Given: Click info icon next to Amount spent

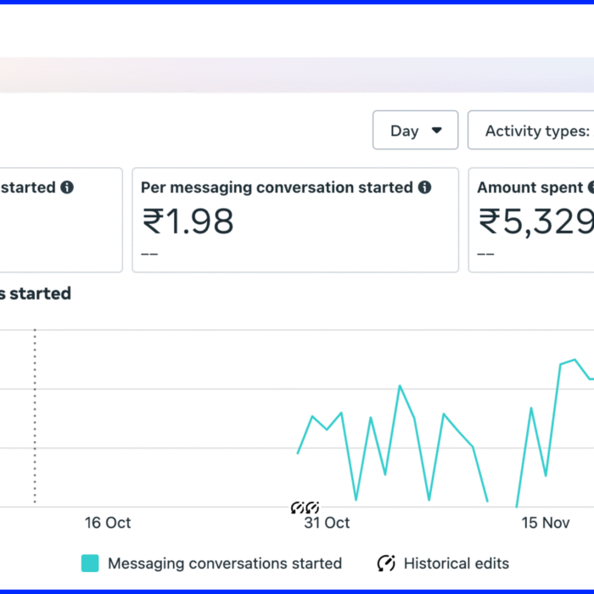Looking at the screenshot, I should 591,188.
